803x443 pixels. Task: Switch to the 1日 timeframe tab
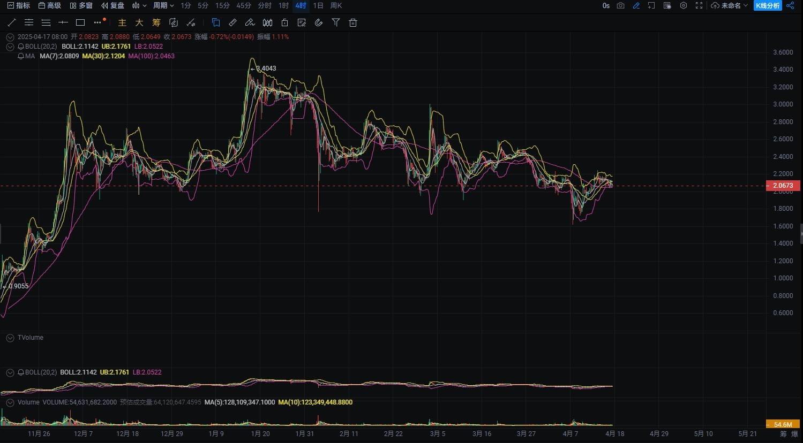(318, 5)
